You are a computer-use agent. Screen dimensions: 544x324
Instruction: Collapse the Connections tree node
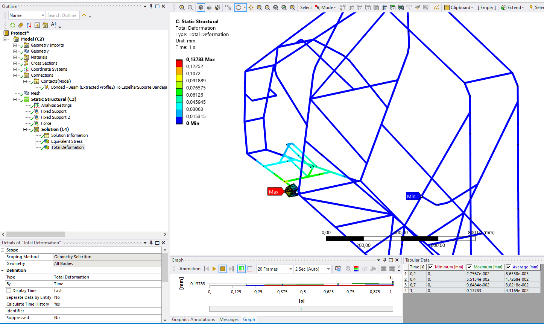click(x=15, y=75)
